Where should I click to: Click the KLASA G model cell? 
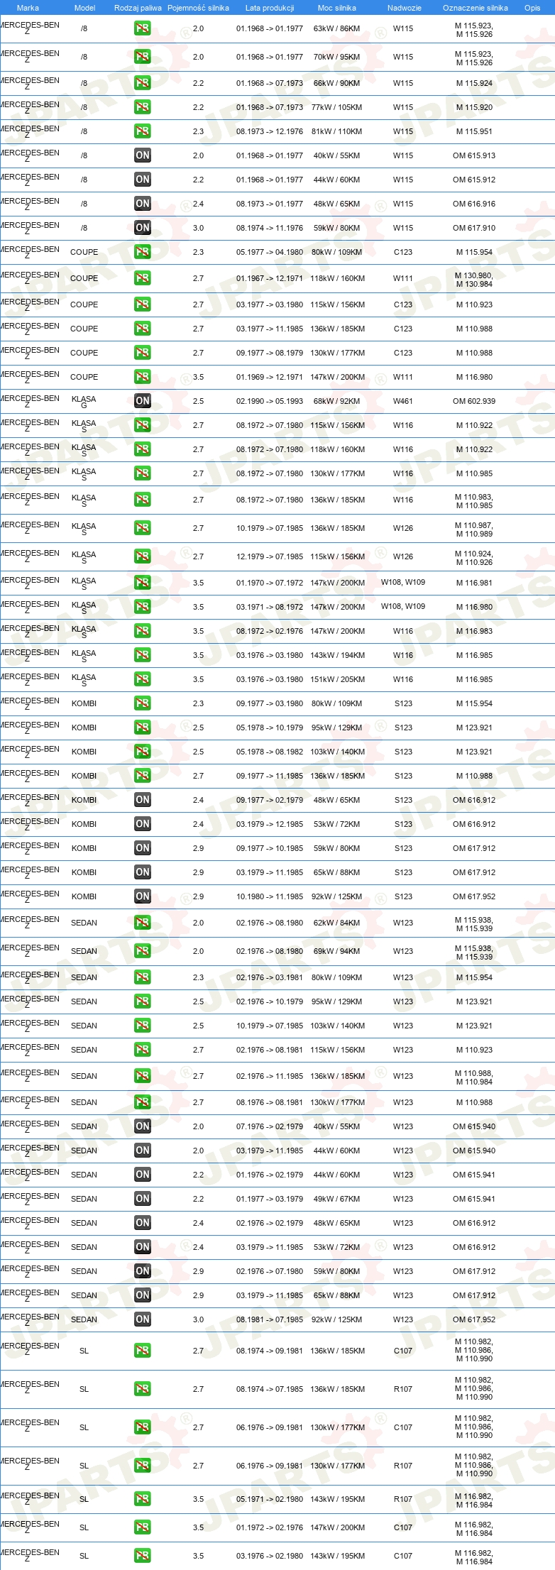pos(84,402)
